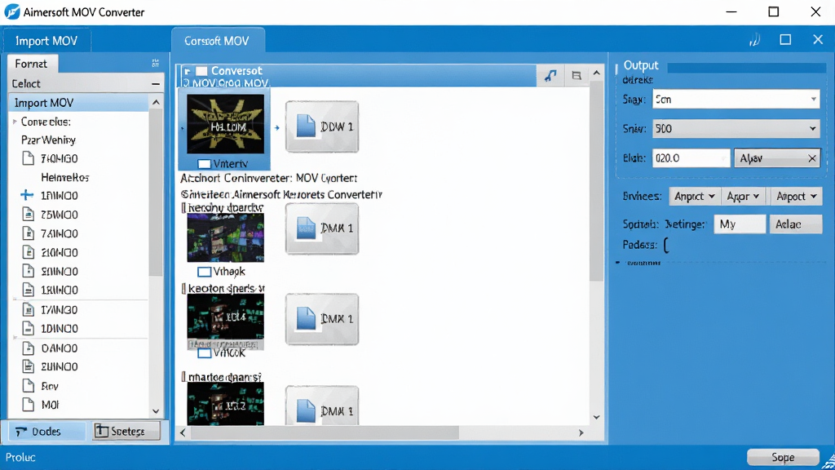Select the HeinreRos tree row
The image size is (835, 470).
point(65,177)
